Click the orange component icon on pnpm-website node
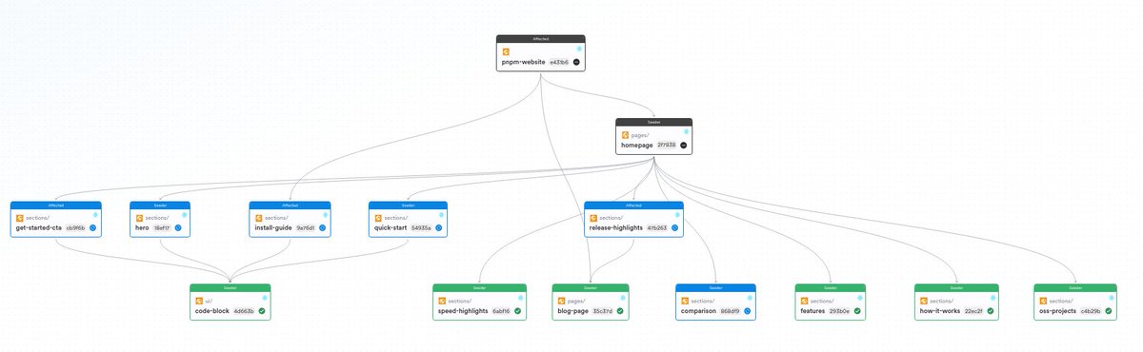Viewport: 1143px width, 352px height. 507,51
